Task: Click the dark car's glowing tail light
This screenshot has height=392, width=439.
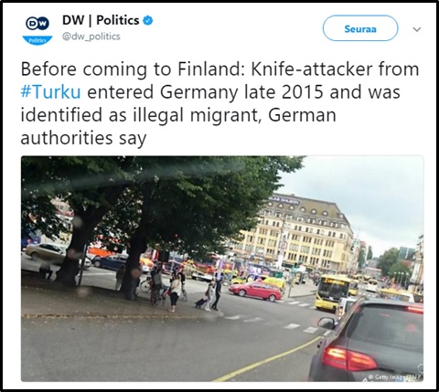Action: click(x=348, y=359)
